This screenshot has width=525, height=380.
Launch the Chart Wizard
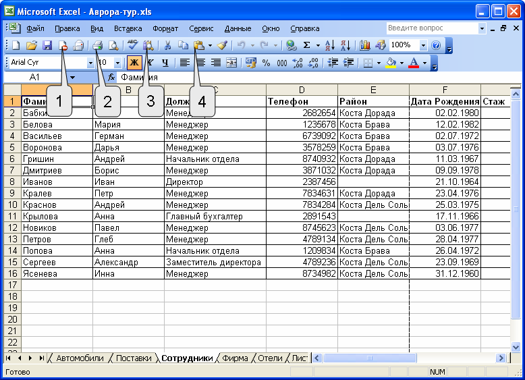pyautogui.click(x=365, y=45)
